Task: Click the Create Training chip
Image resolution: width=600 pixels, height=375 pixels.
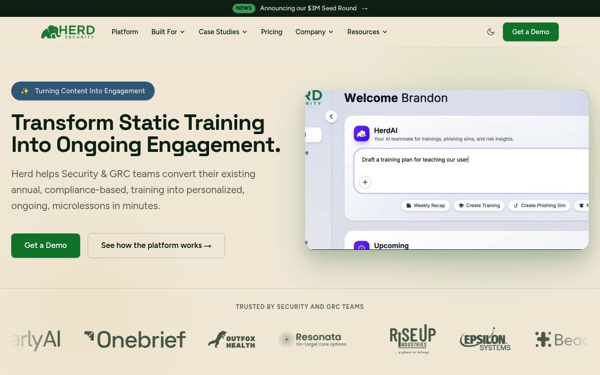Action: (x=479, y=205)
